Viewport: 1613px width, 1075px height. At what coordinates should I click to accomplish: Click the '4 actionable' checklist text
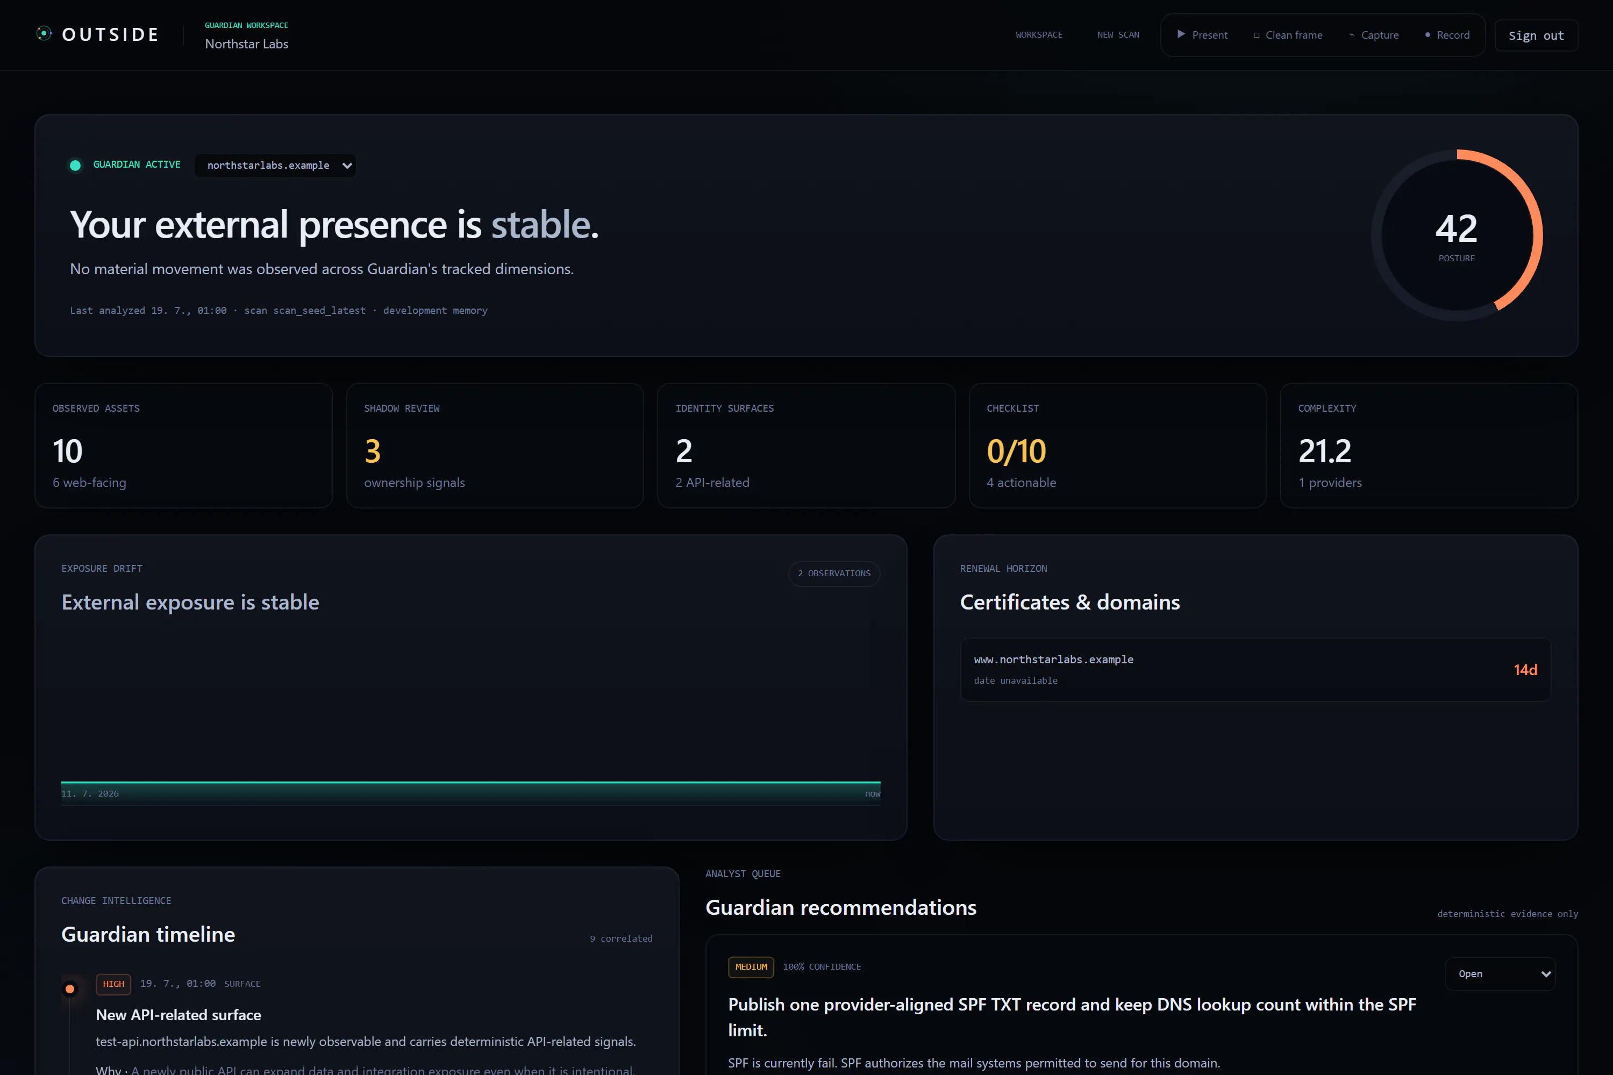click(1021, 483)
